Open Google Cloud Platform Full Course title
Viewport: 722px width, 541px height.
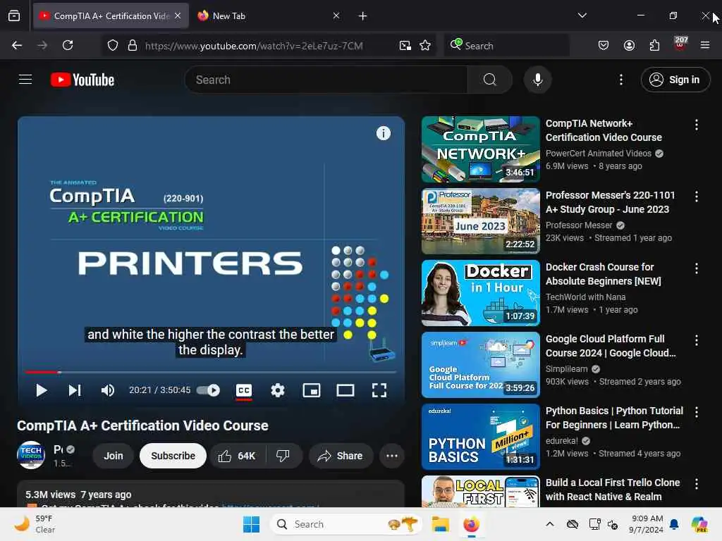click(x=611, y=345)
